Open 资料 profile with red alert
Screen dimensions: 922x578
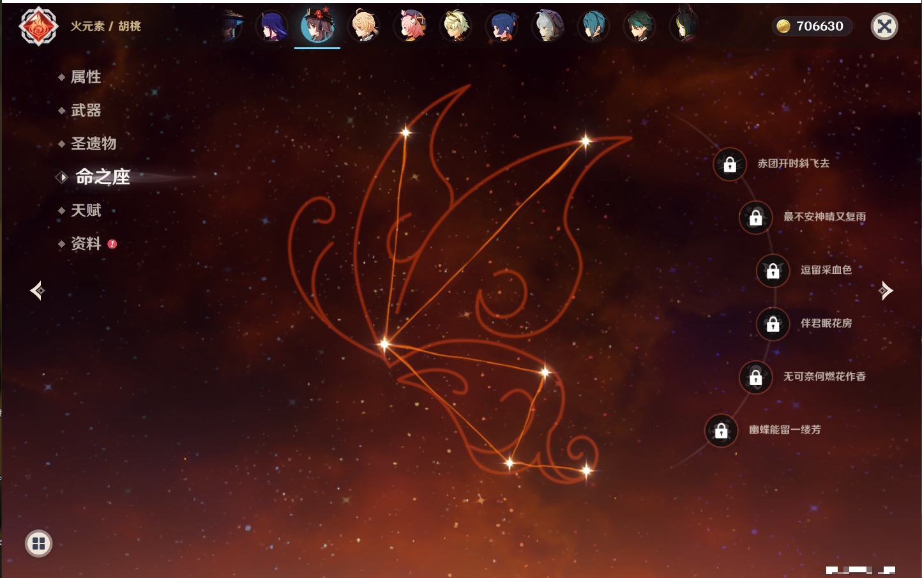click(86, 243)
